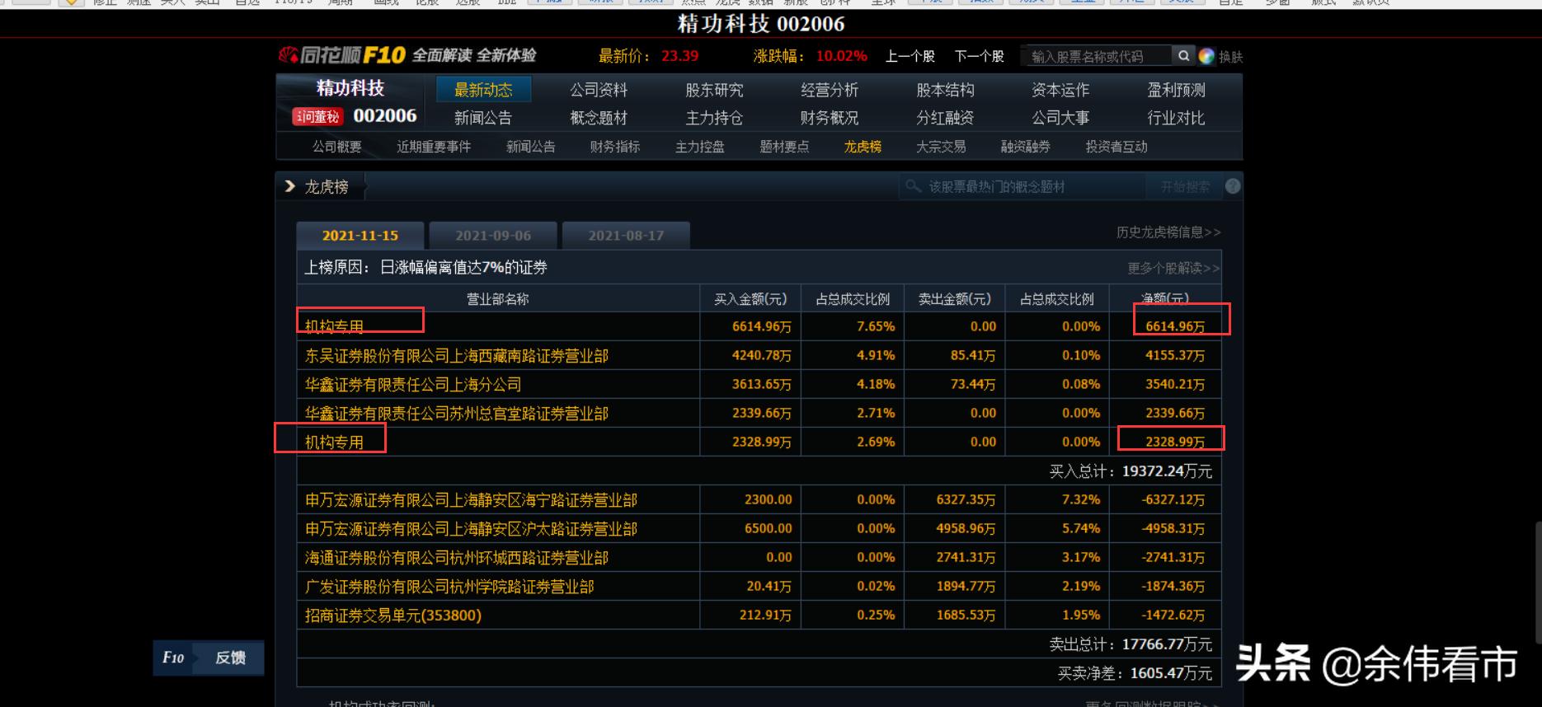
Task: Go to 上一个股
Action: (x=910, y=56)
